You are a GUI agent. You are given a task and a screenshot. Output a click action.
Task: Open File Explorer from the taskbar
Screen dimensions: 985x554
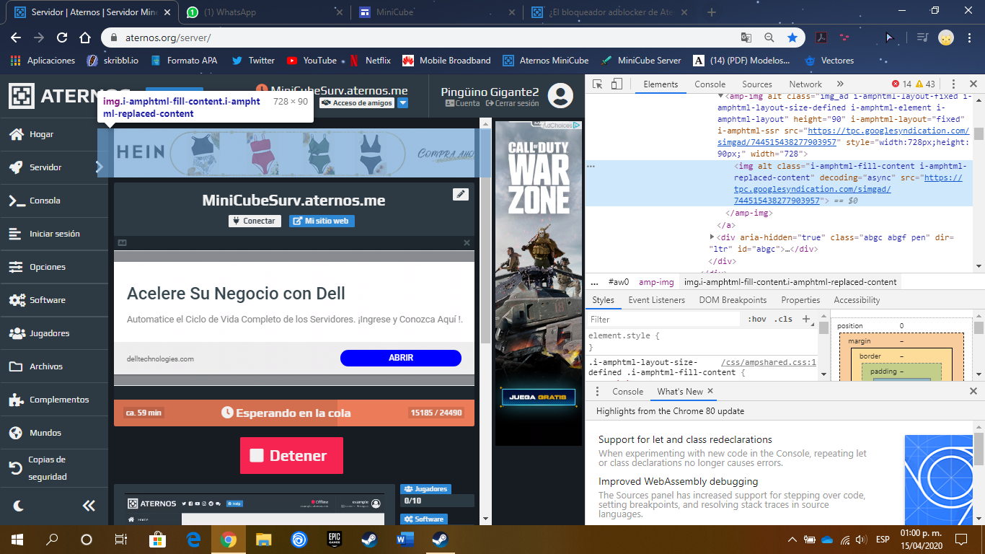coord(263,540)
